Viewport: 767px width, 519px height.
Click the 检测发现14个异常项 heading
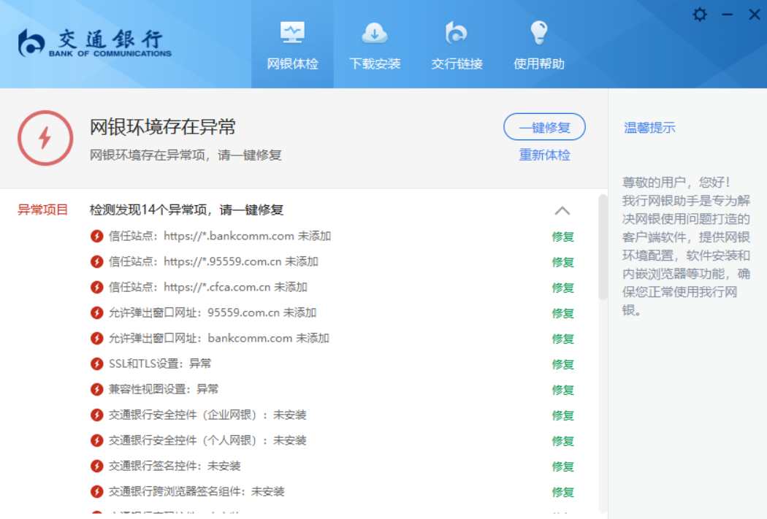pos(186,209)
